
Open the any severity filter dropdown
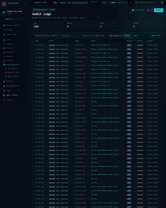115,36
